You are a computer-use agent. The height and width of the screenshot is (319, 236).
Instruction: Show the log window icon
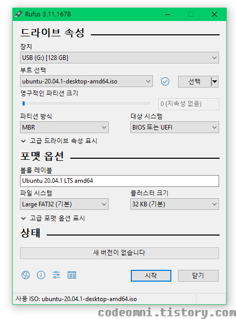pyautogui.click(x=72, y=275)
